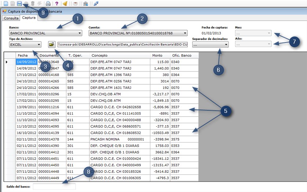307x192 pixels.
Task: Click the coffee cup toolbar icon
Action: [x=76, y=3]
